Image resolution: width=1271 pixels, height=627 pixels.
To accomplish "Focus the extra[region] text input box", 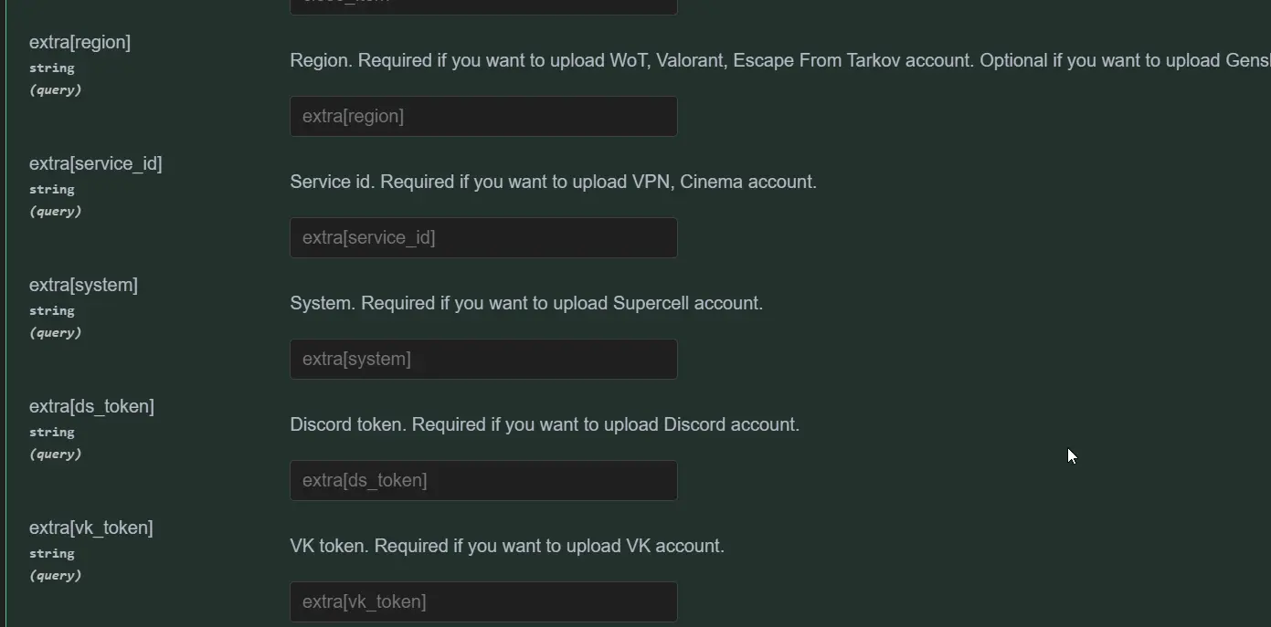I will [x=483, y=116].
